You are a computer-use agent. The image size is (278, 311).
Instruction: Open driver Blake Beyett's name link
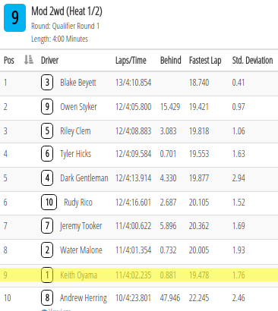pos(78,83)
